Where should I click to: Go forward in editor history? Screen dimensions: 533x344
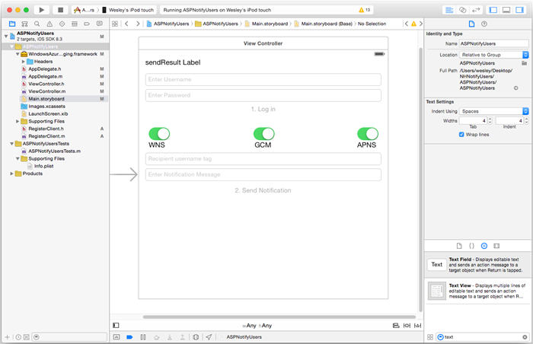tap(138, 24)
